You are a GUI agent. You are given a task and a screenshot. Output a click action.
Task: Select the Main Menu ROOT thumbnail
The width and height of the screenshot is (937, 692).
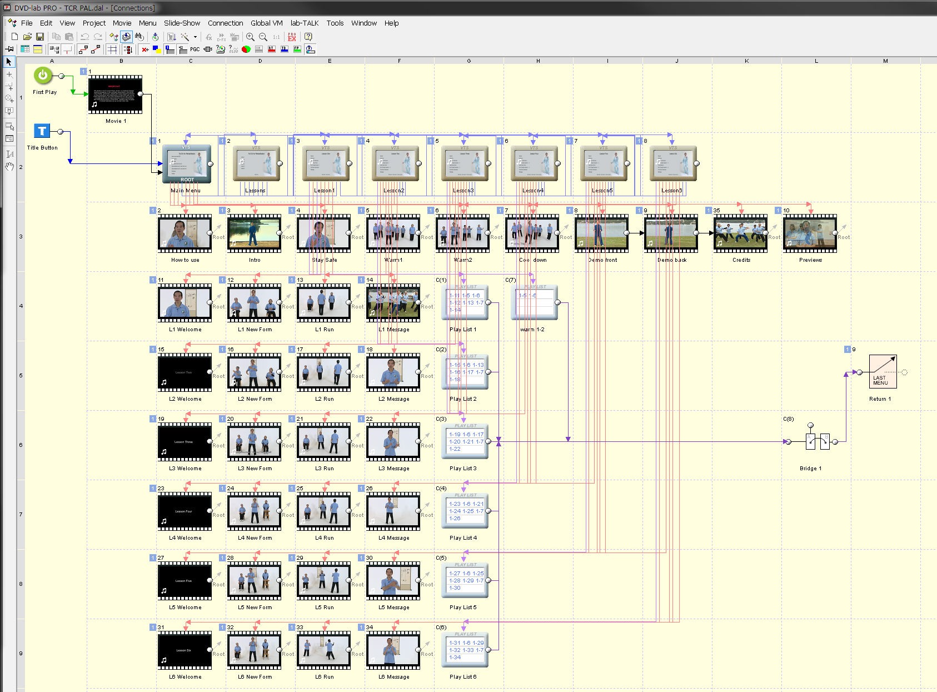pos(187,164)
